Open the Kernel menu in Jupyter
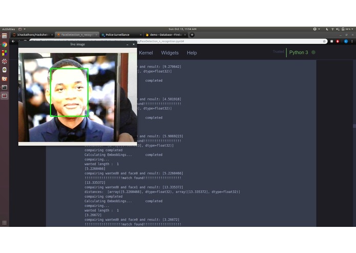Viewport: 356px width, 253px height. (x=146, y=53)
